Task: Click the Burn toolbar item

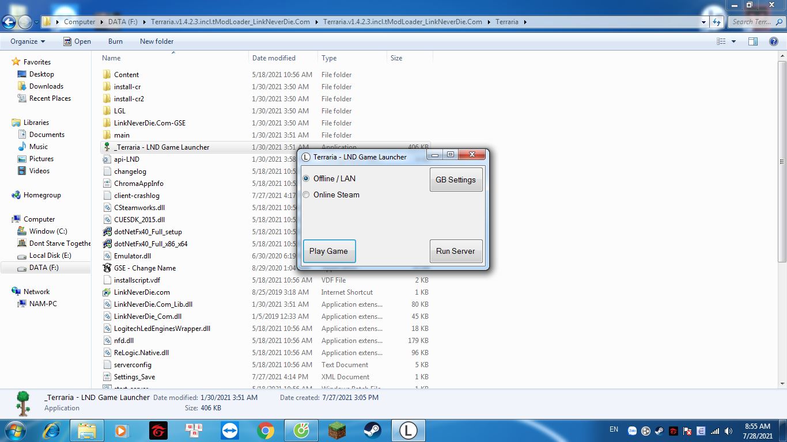Action: [x=115, y=41]
